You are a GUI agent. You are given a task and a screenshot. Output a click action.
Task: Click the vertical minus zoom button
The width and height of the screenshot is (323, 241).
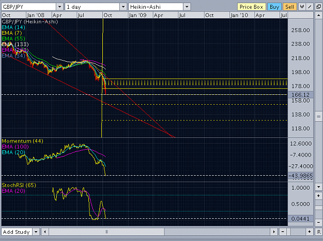coord(318,222)
